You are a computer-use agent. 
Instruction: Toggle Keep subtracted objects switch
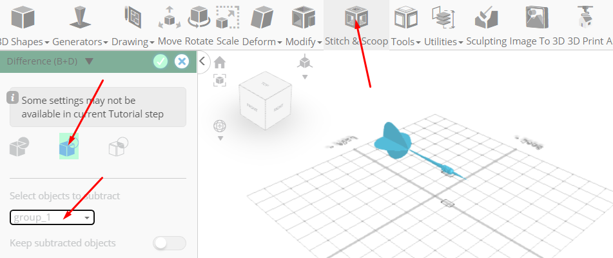pyautogui.click(x=170, y=243)
